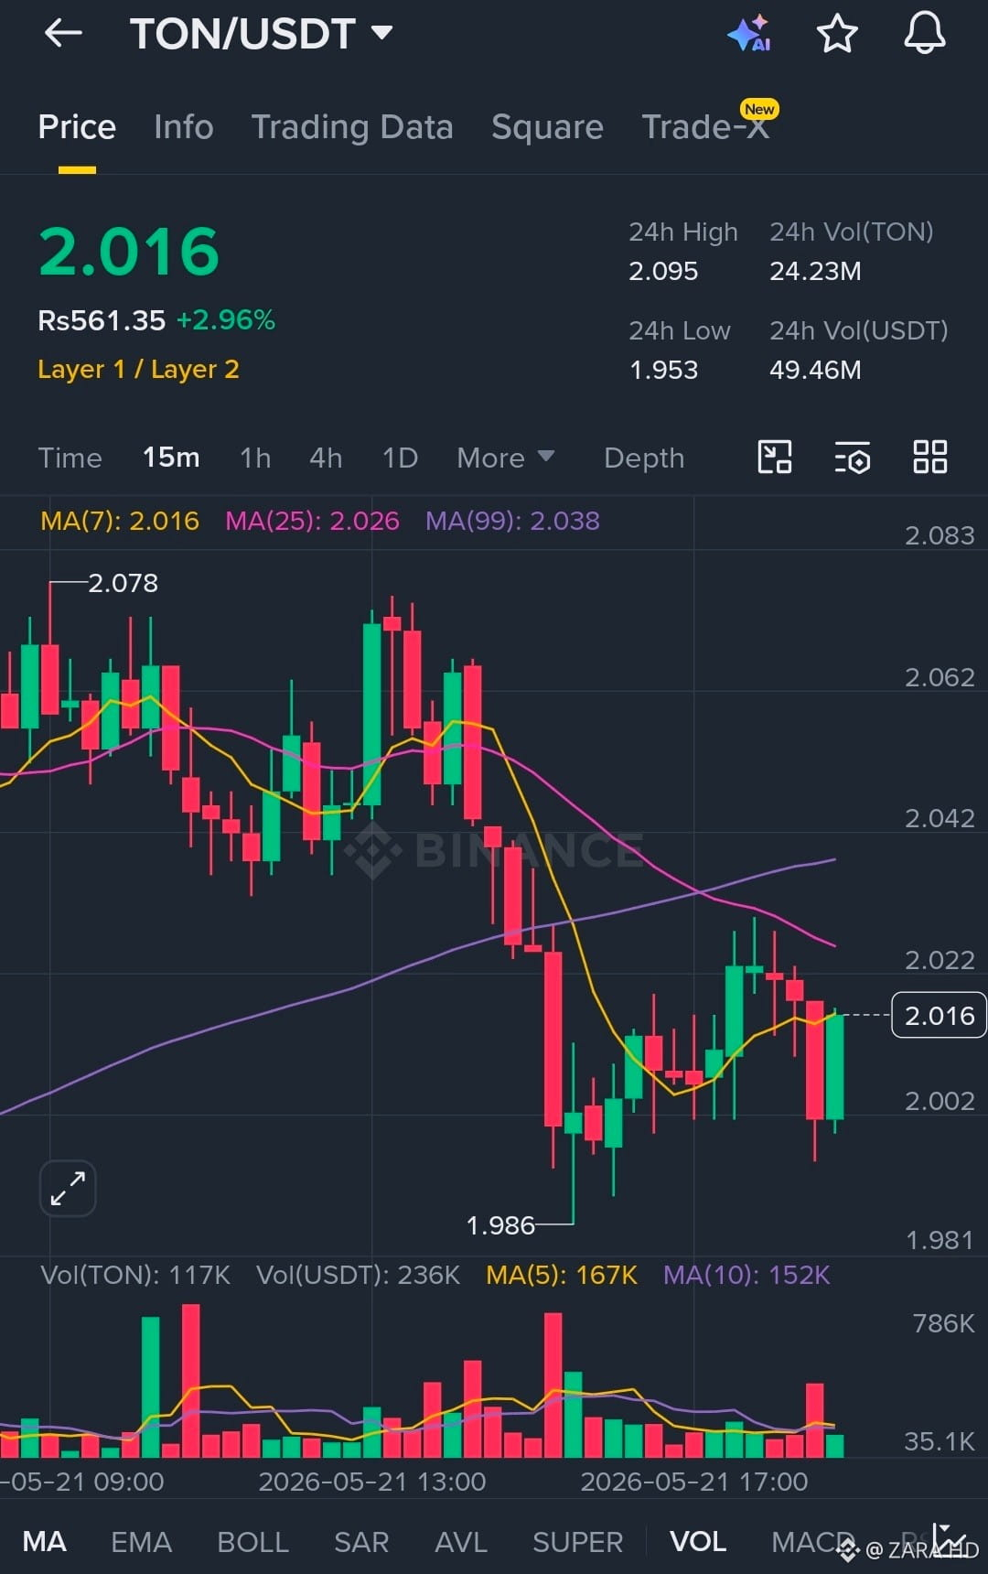Tap the 1.986 low marker on chart
This screenshot has width=988, height=1574.
500,1225
